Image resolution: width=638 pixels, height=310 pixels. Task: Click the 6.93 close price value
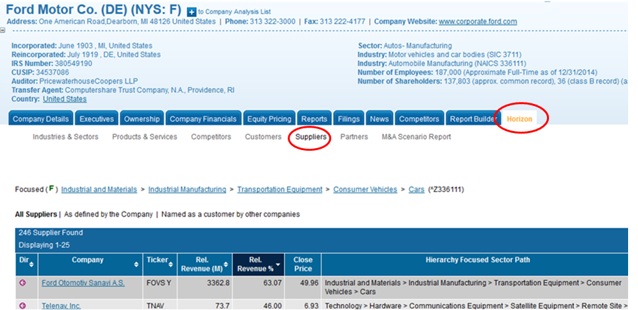311,305
